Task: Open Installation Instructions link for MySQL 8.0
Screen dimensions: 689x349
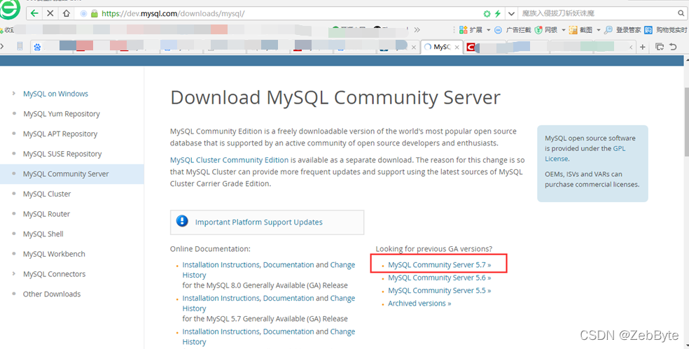Action: (221, 264)
